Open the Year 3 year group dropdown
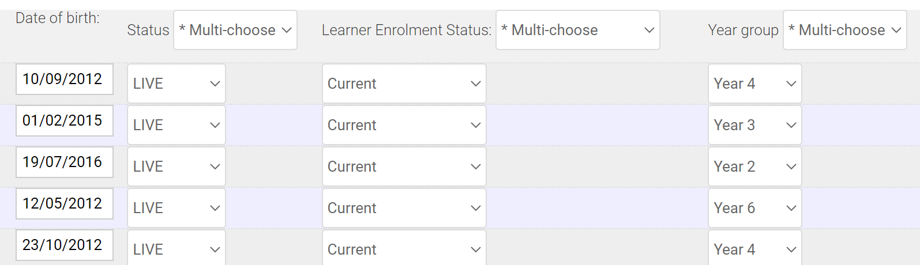The width and height of the screenshot is (920, 265). pyautogui.click(x=754, y=125)
